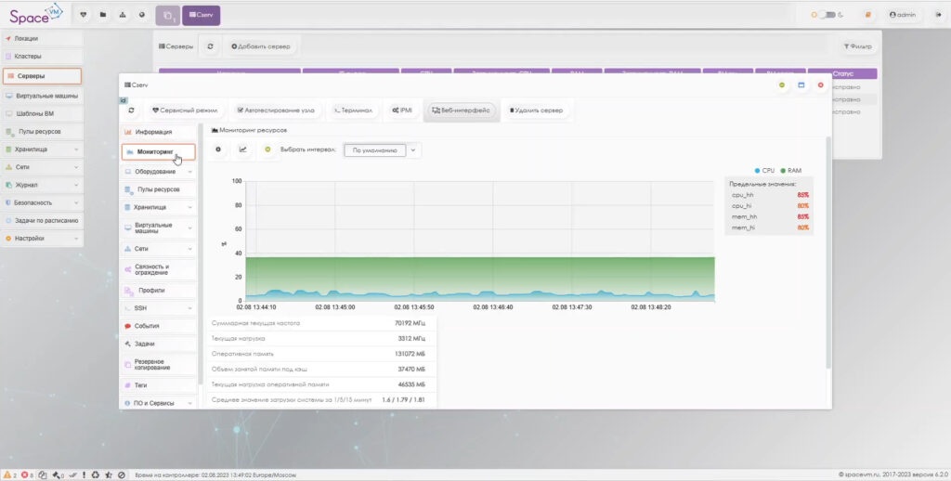Toggle CPU series in chart legend
Screen dimensions: 951x481
coord(763,171)
